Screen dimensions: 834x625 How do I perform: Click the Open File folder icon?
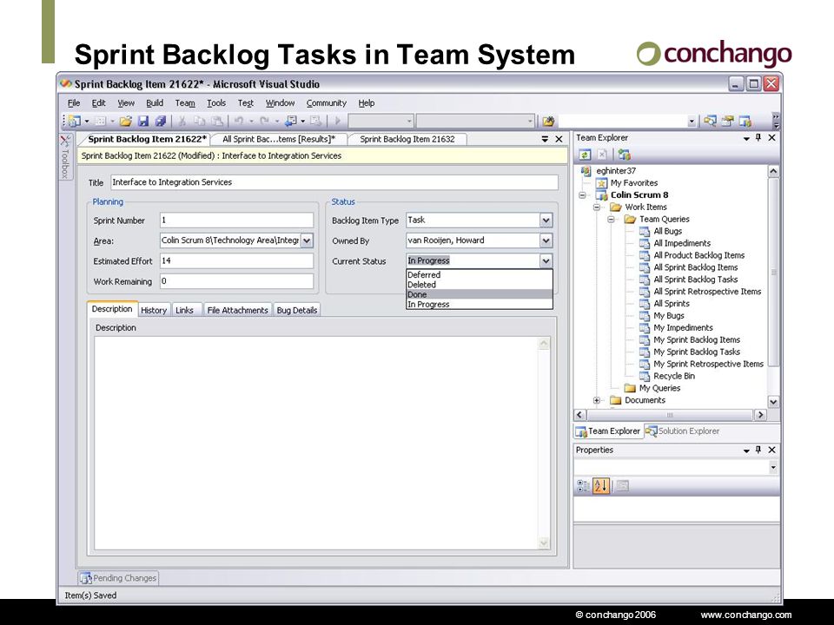125,122
